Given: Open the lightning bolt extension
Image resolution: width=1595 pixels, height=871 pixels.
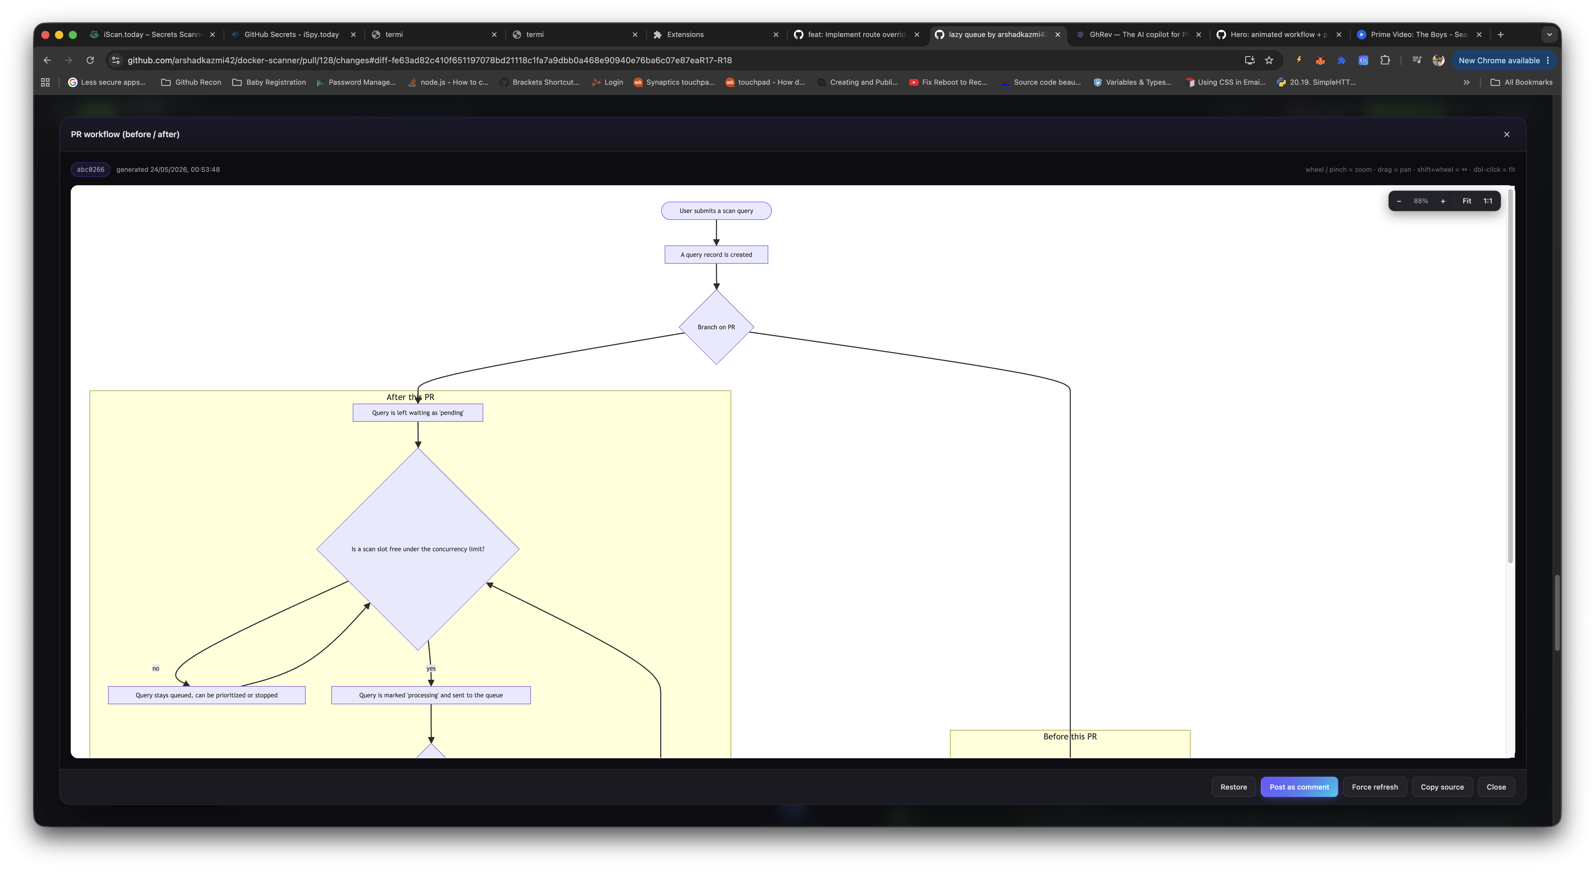Looking at the screenshot, I should [1298, 60].
